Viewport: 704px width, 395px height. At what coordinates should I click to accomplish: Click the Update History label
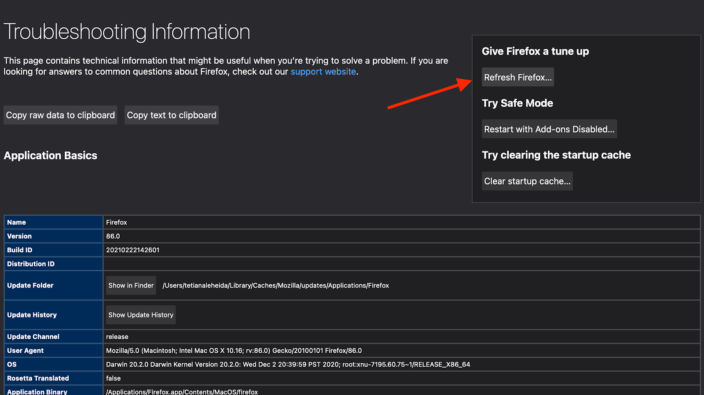32,315
